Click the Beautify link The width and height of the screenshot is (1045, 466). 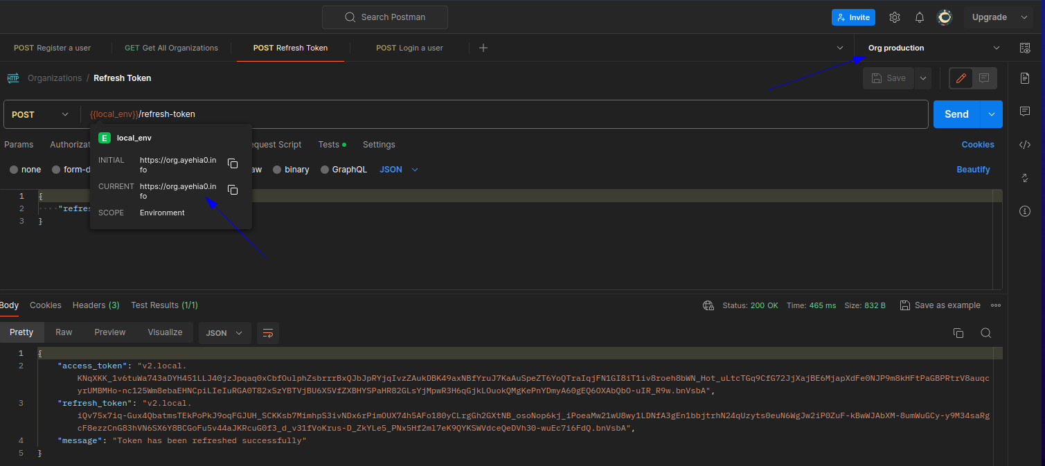pos(973,170)
